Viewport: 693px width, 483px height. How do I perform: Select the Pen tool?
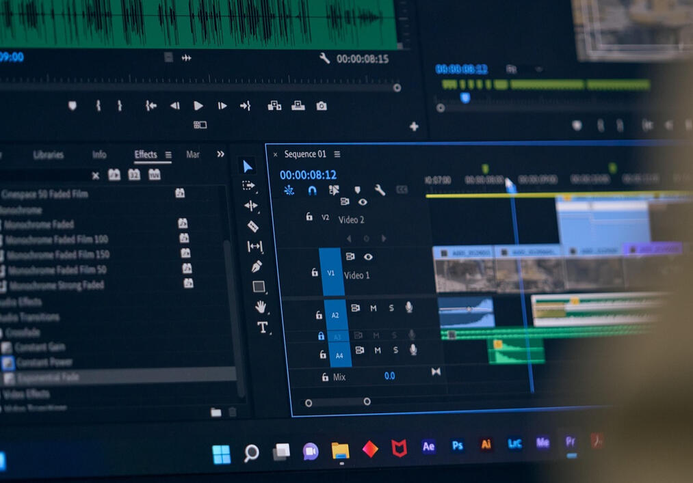257,266
